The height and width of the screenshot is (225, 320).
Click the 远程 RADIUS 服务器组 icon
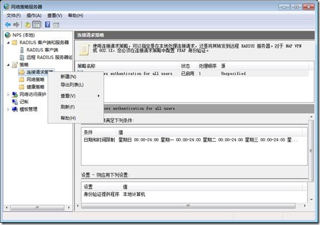pos(22,57)
